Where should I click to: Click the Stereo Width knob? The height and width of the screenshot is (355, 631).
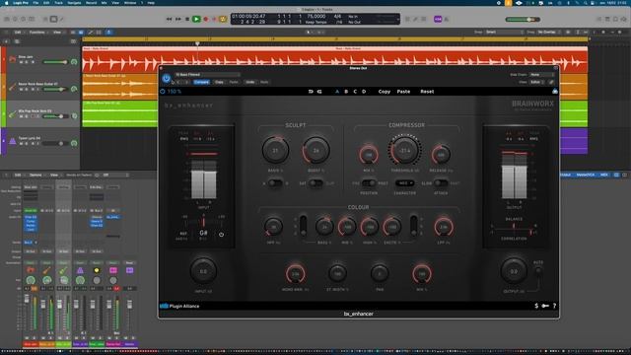point(337,274)
